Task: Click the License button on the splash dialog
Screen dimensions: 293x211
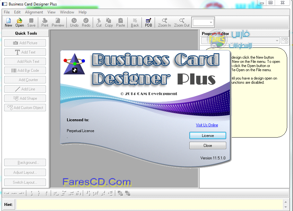Action: (208, 136)
